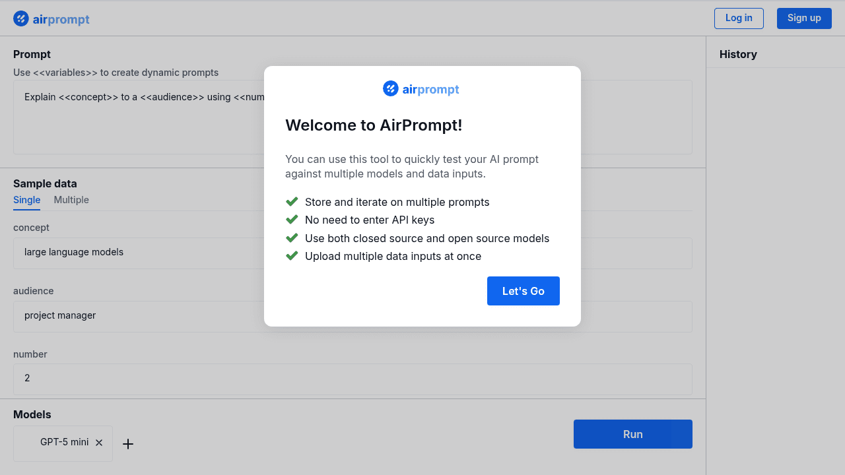Click the checkmark beside 'Store and iterate on multiple prompts'
845x475 pixels.
click(292, 201)
